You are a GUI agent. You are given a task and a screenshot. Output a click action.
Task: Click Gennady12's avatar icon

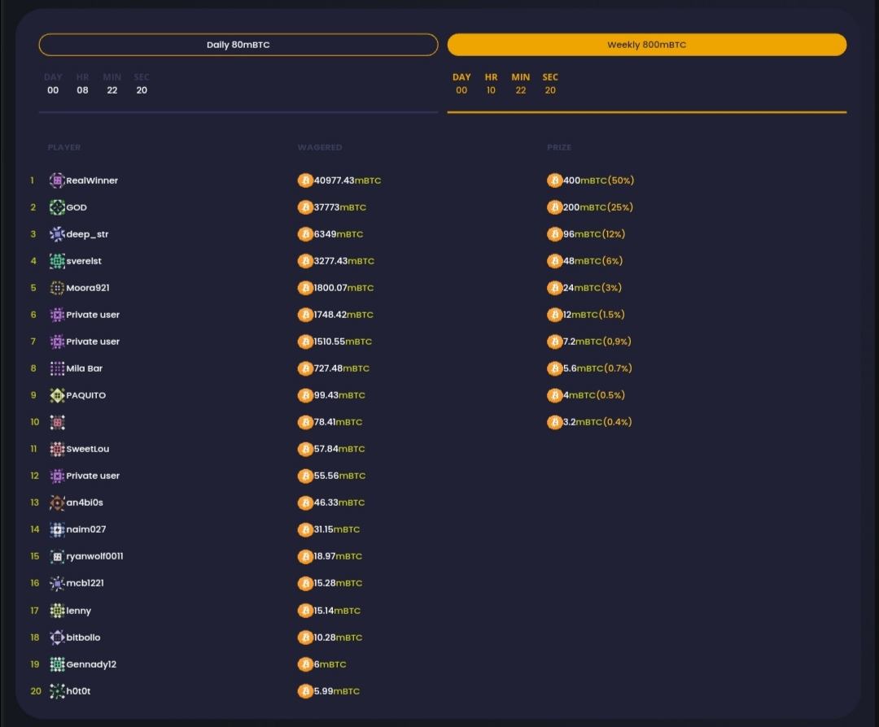click(x=57, y=664)
